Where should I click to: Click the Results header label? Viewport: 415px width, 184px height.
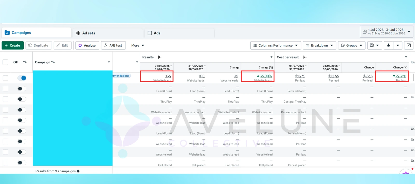pyautogui.click(x=148, y=57)
